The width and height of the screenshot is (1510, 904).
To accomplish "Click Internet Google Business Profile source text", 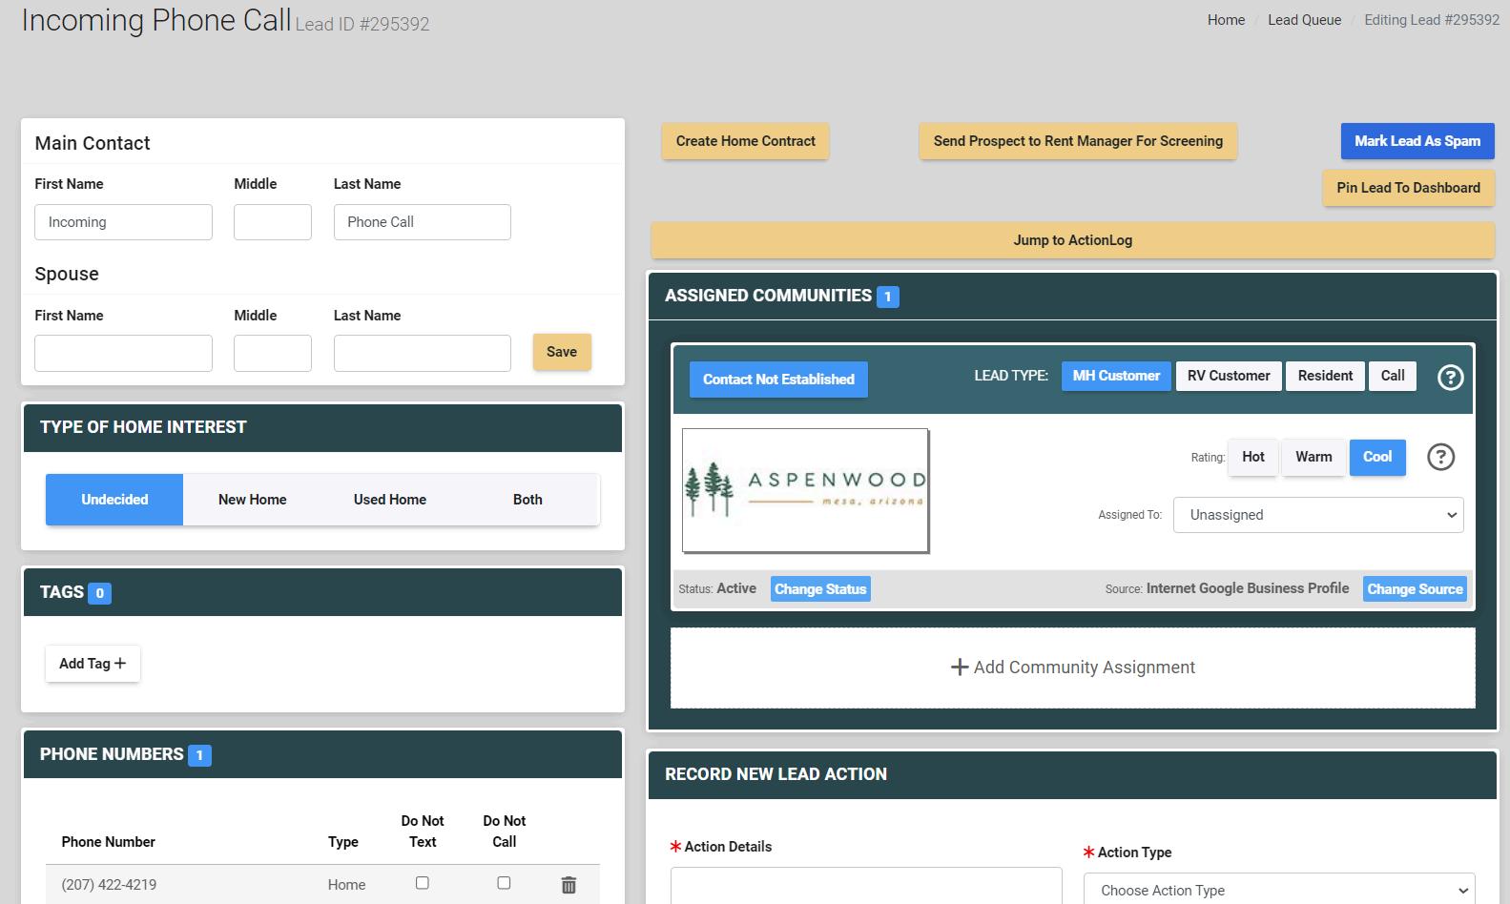I will click(1248, 588).
